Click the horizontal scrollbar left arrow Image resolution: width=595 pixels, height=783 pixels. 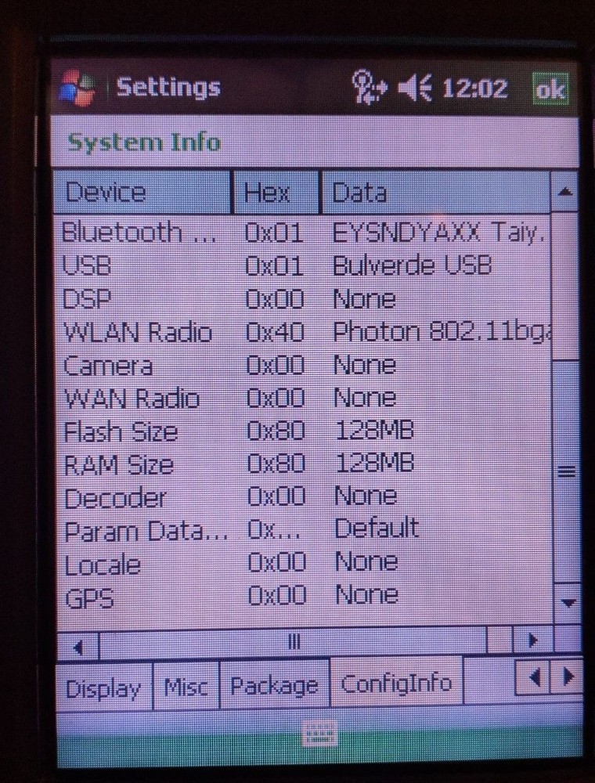[x=78, y=648]
